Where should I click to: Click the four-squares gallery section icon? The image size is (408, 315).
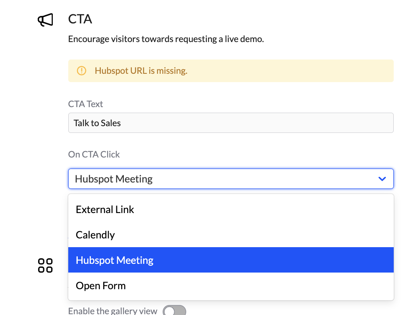tap(45, 265)
